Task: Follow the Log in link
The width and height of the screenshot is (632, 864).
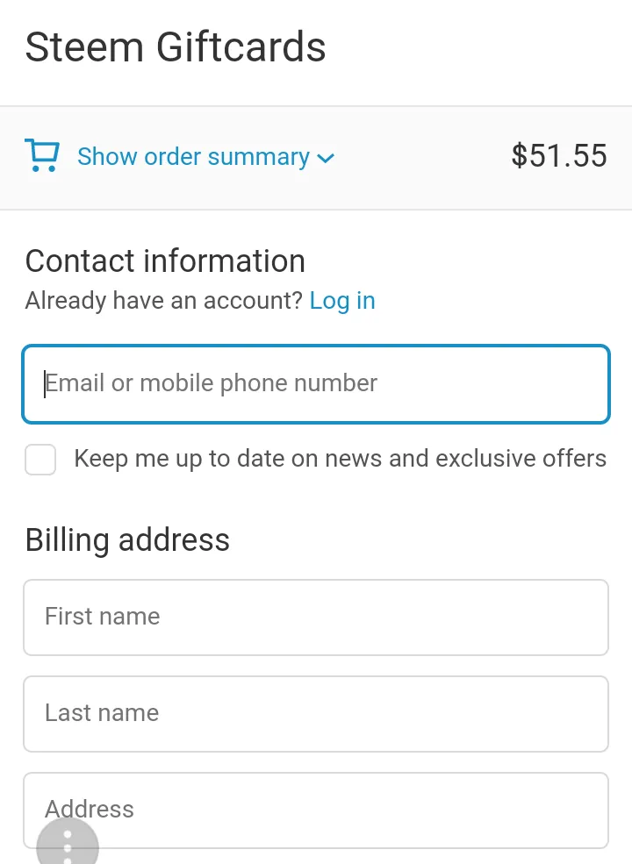Action: (342, 301)
